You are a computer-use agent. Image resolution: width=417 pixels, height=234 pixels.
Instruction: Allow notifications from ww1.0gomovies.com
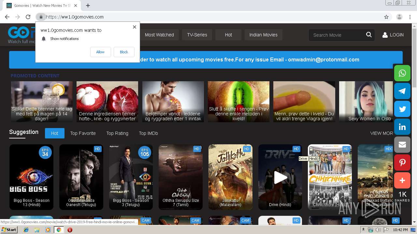coord(100,52)
